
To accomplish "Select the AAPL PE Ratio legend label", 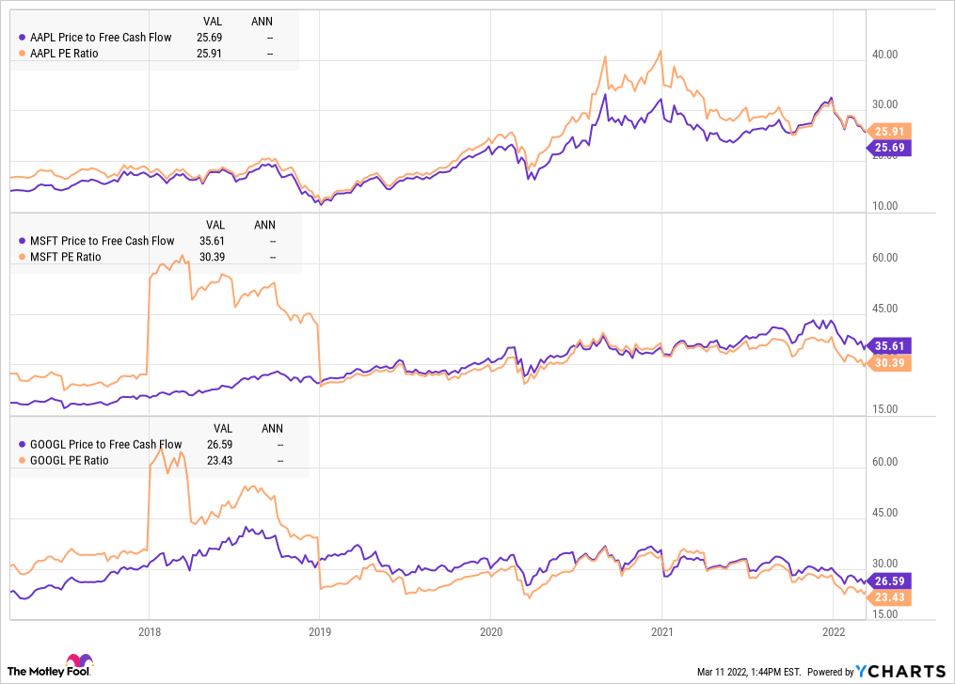I will (x=65, y=54).
